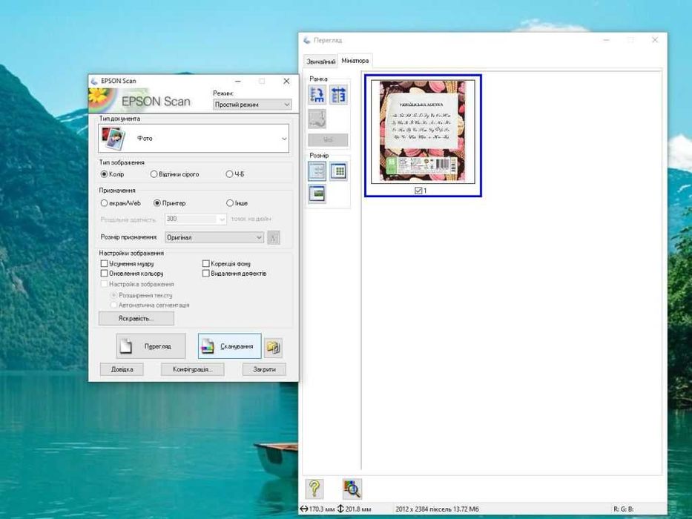Click the Фото document type picture icon

[x=113, y=138]
